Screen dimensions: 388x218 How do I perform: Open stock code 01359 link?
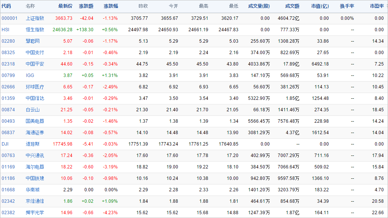click(x=8, y=98)
